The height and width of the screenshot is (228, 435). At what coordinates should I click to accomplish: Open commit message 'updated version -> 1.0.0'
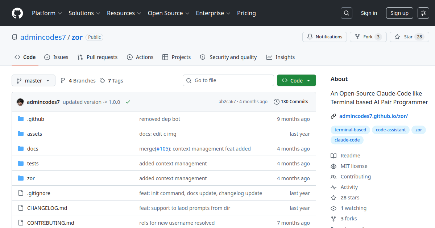click(91, 102)
